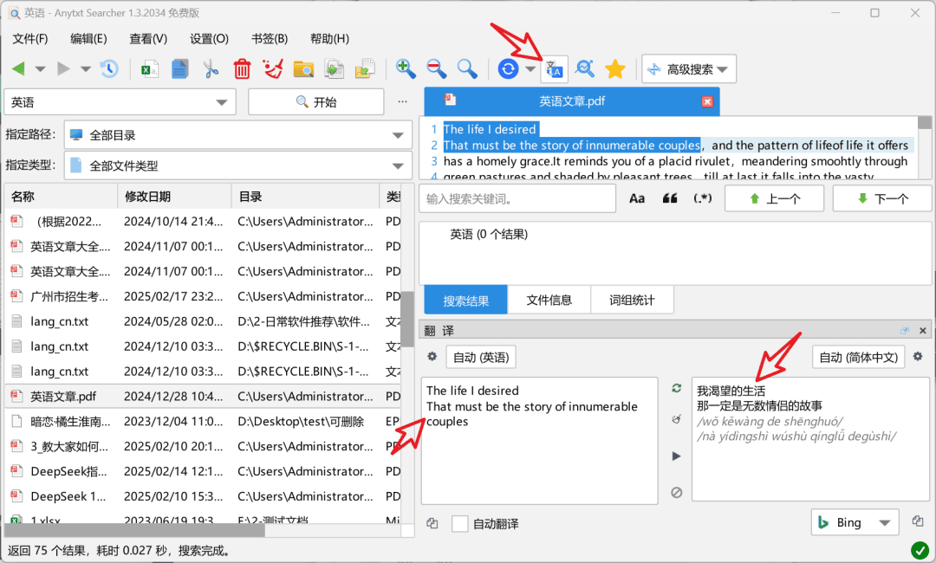Click the 开始 search button
Image resolution: width=936 pixels, height=563 pixels.
click(315, 102)
